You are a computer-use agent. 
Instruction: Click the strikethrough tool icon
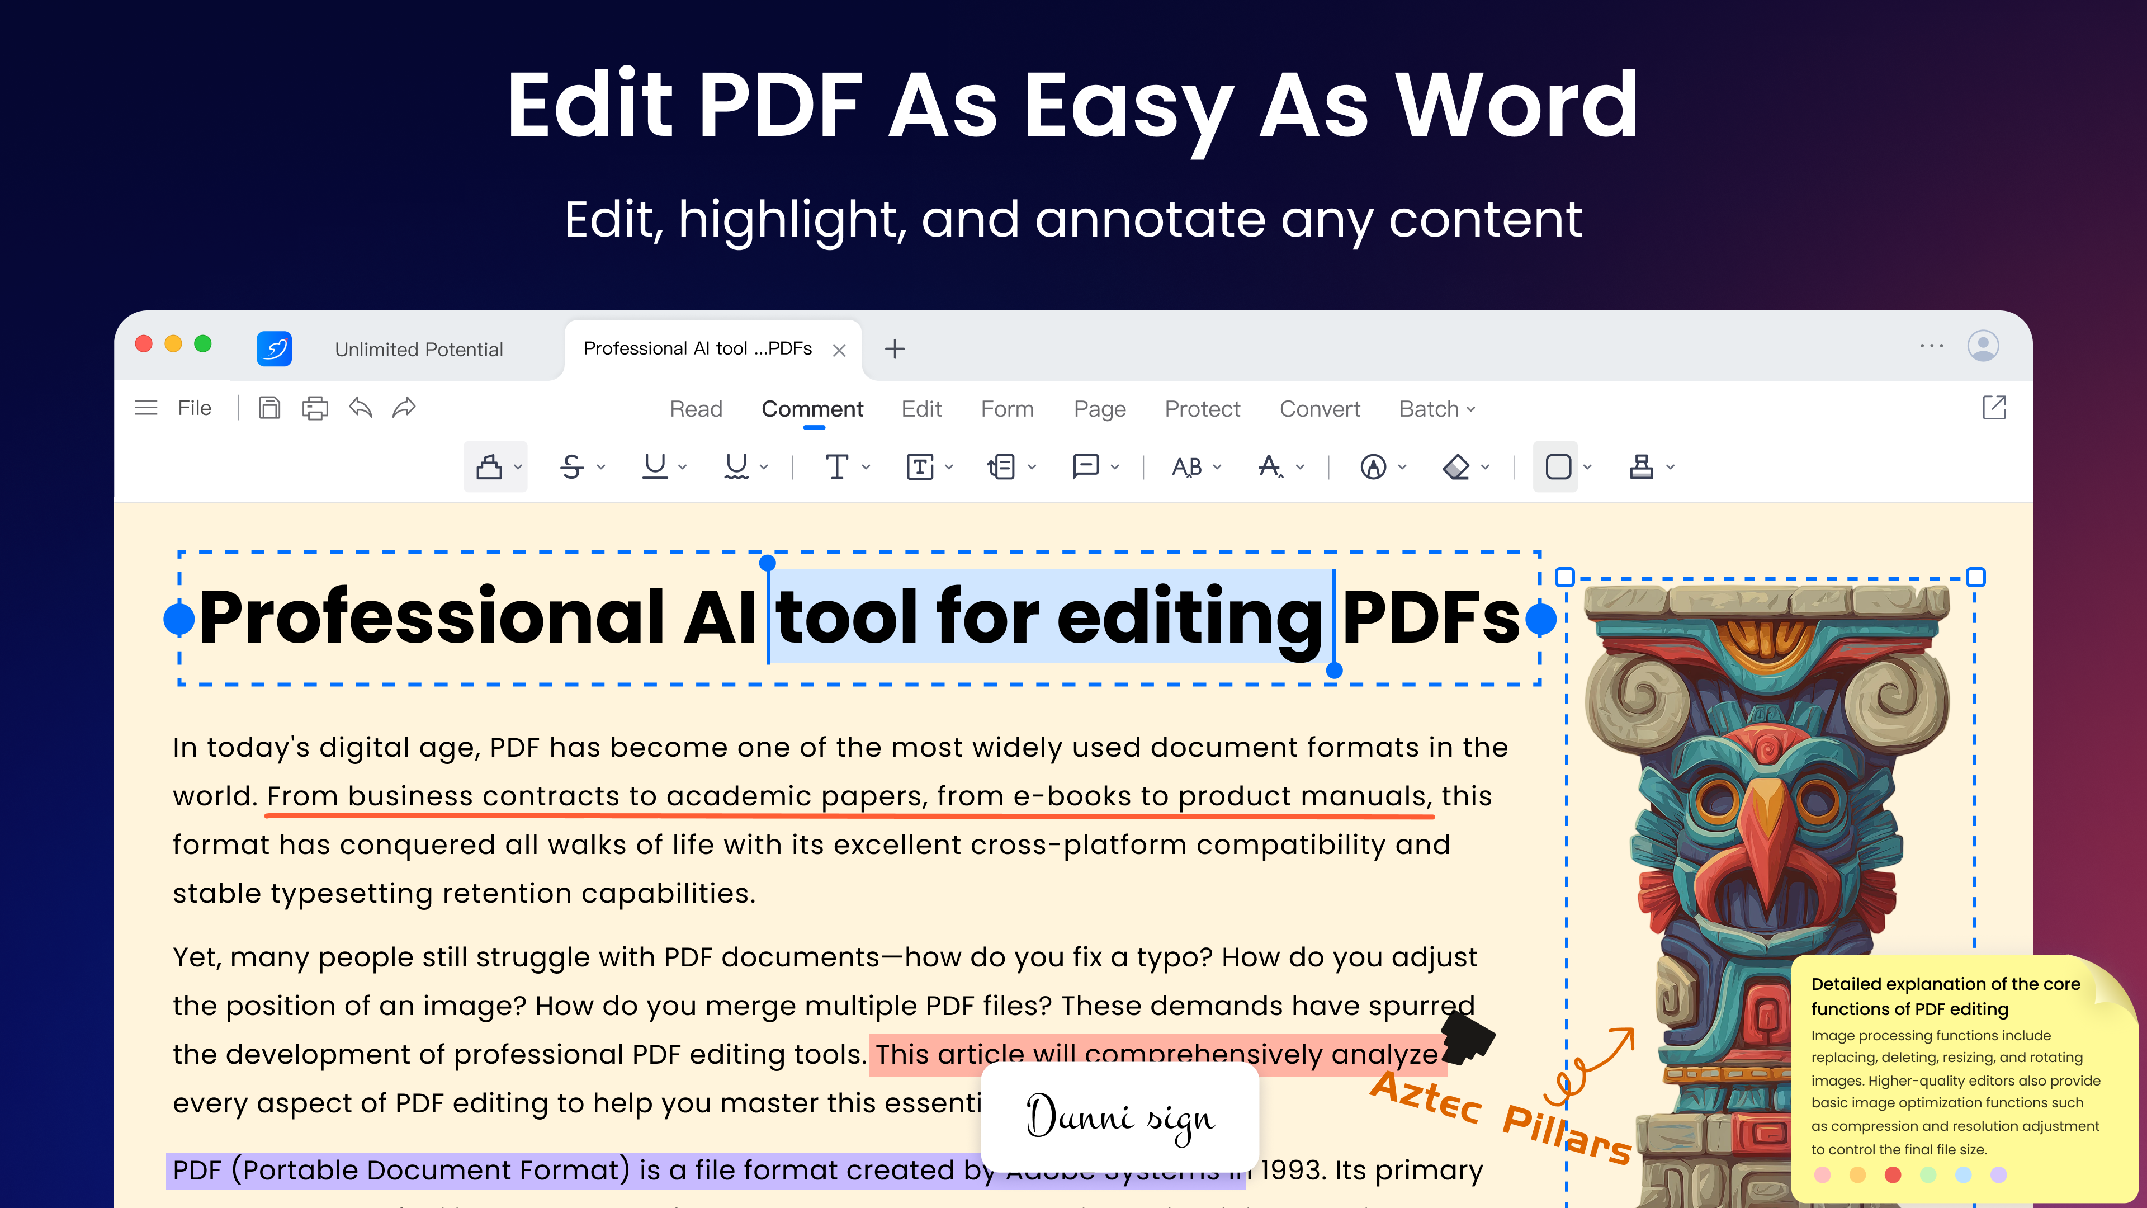(x=572, y=467)
